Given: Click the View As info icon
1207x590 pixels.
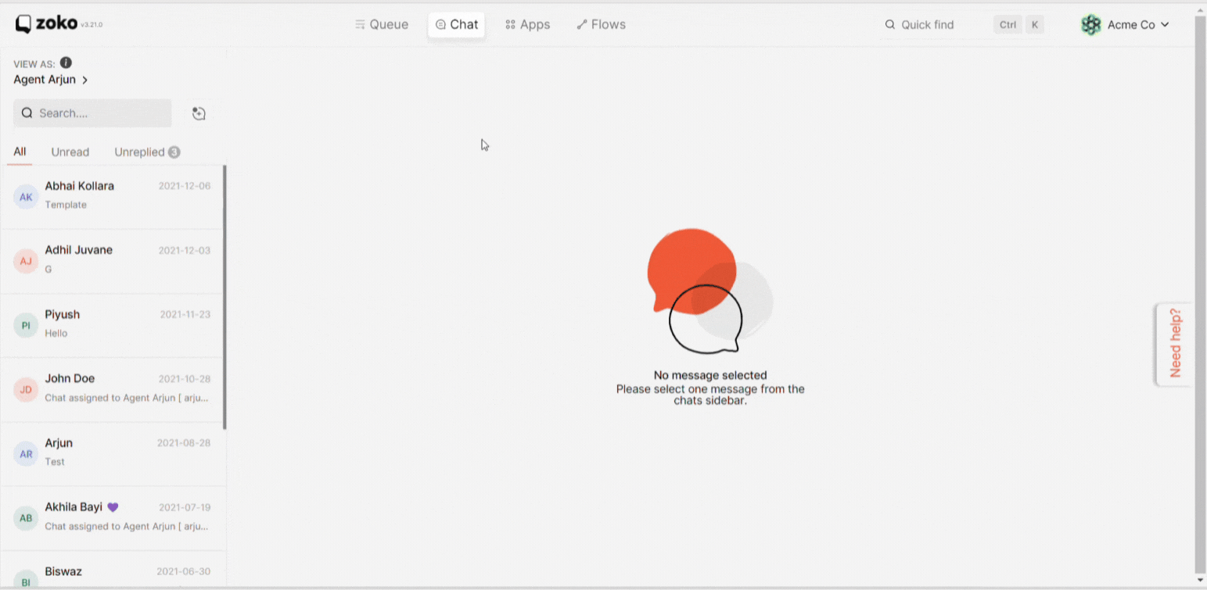Looking at the screenshot, I should [x=66, y=63].
